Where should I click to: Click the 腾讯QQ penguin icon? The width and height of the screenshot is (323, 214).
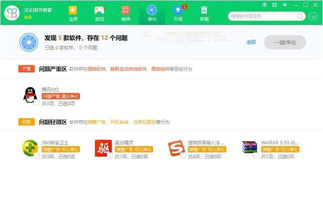click(x=30, y=94)
